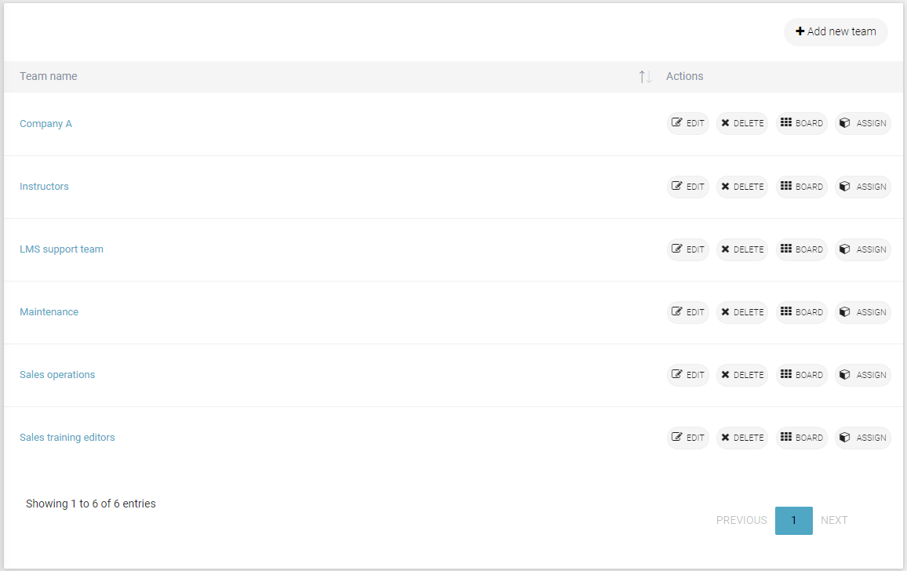
Task: Click the Team name column header
Action: pos(49,76)
